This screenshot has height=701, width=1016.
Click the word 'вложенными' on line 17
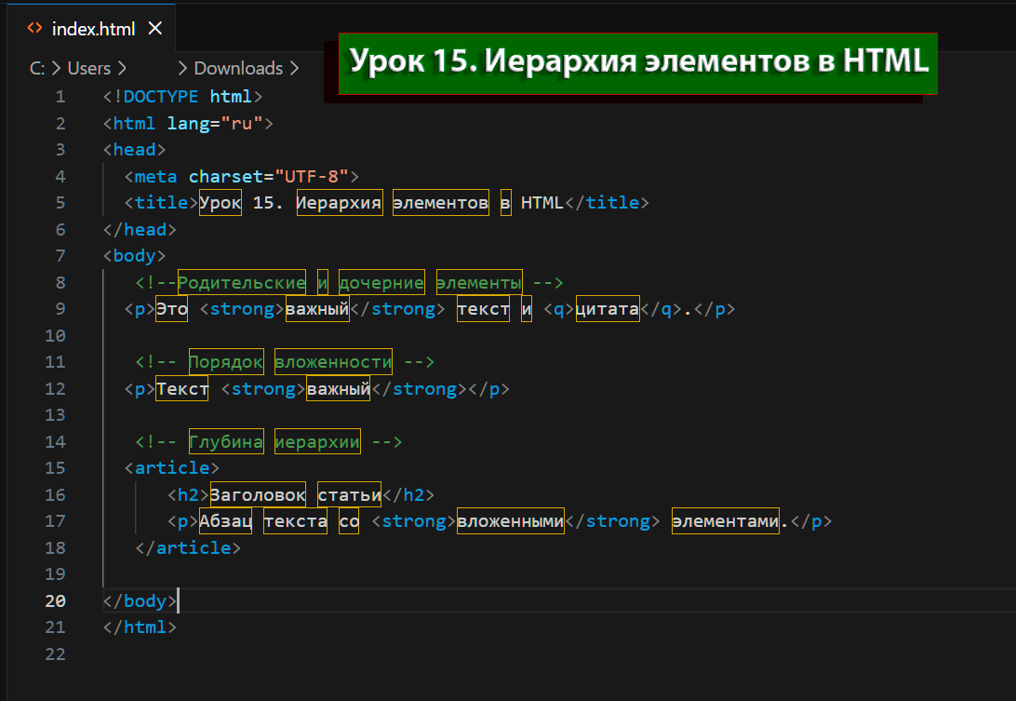pyautogui.click(x=511, y=521)
